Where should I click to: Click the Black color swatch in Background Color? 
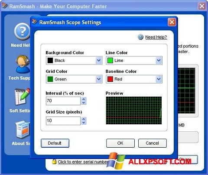coord(50,60)
